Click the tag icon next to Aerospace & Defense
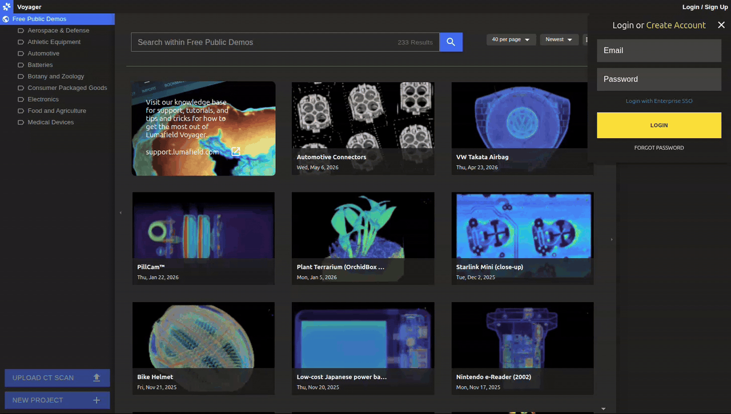Screen dimensions: 731x414 pyautogui.click(x=21, y=30)
